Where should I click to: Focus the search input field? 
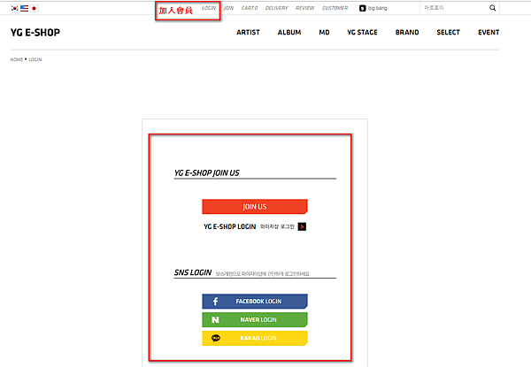(x=454, y=8)
